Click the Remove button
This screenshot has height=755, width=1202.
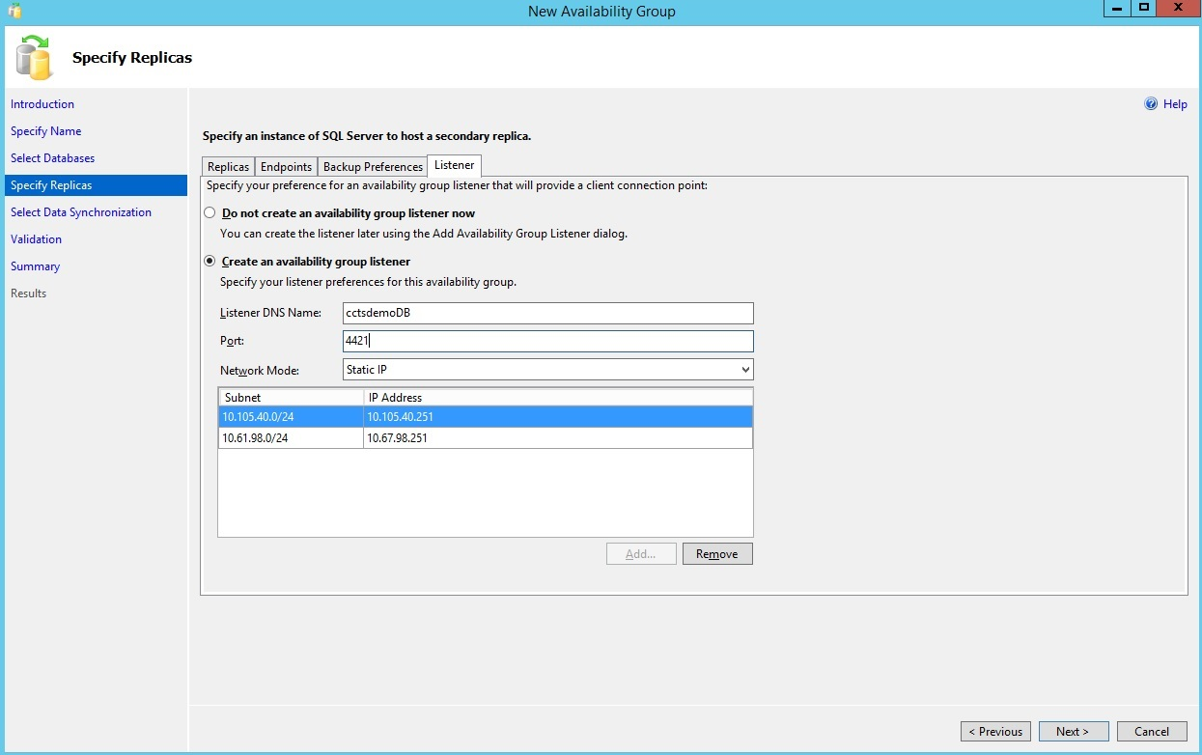tap(717, 554)
